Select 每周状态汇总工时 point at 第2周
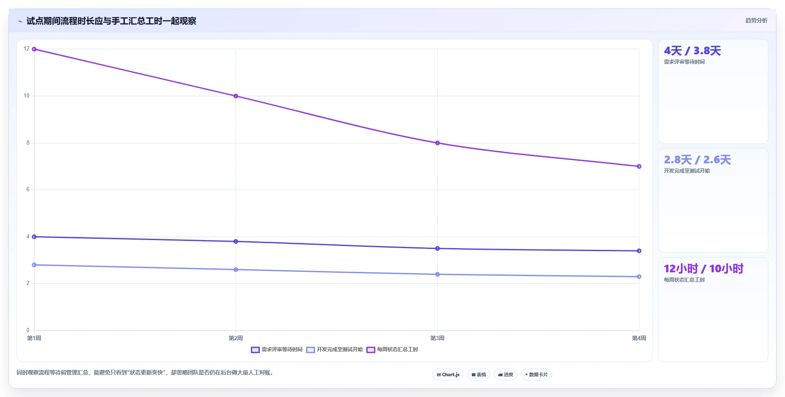 pos(236,96)
